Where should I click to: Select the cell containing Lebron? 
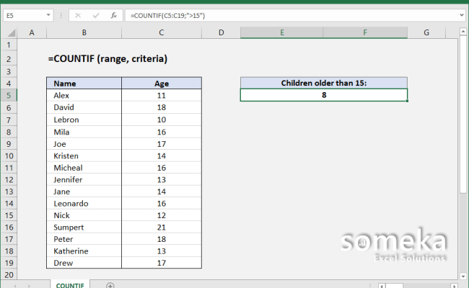[x=84, y=120]
